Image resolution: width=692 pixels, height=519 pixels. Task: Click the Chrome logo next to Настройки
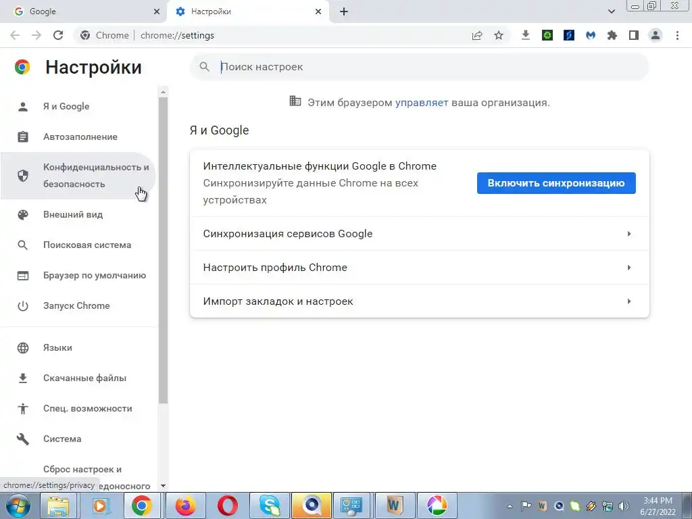(22, 67)
